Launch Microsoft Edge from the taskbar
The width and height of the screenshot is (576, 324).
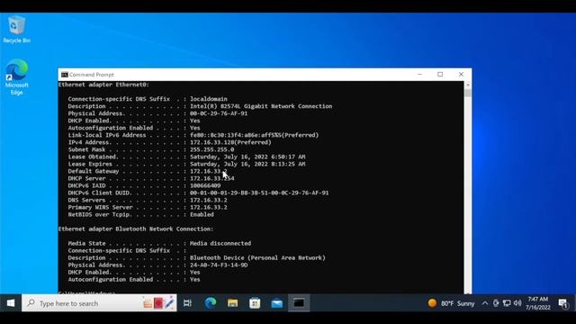point(211,303)
